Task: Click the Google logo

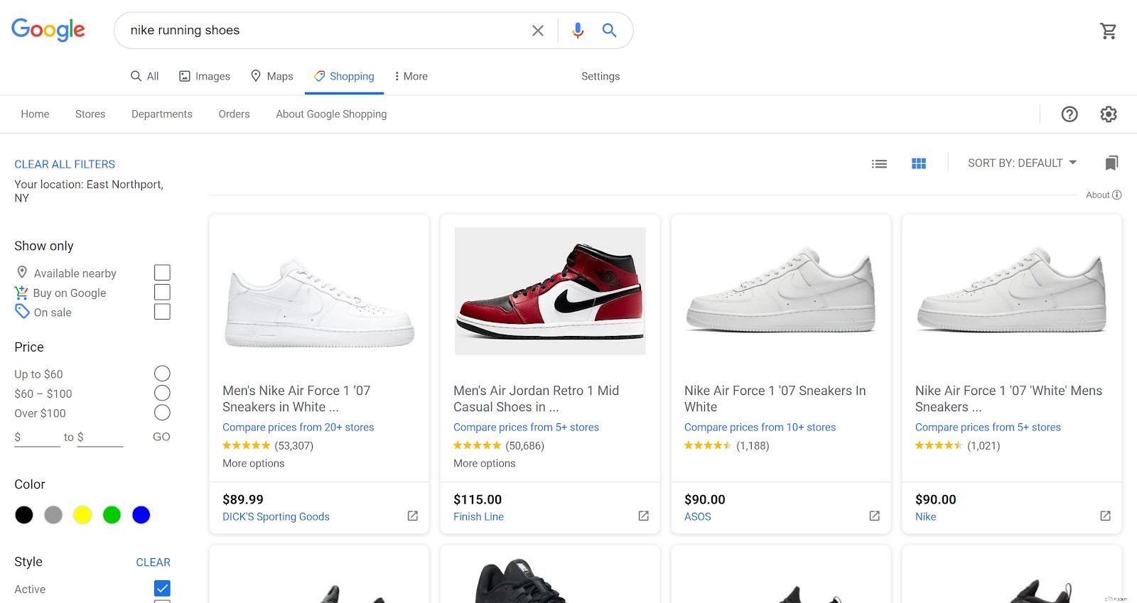Action: tap(48, 30)
